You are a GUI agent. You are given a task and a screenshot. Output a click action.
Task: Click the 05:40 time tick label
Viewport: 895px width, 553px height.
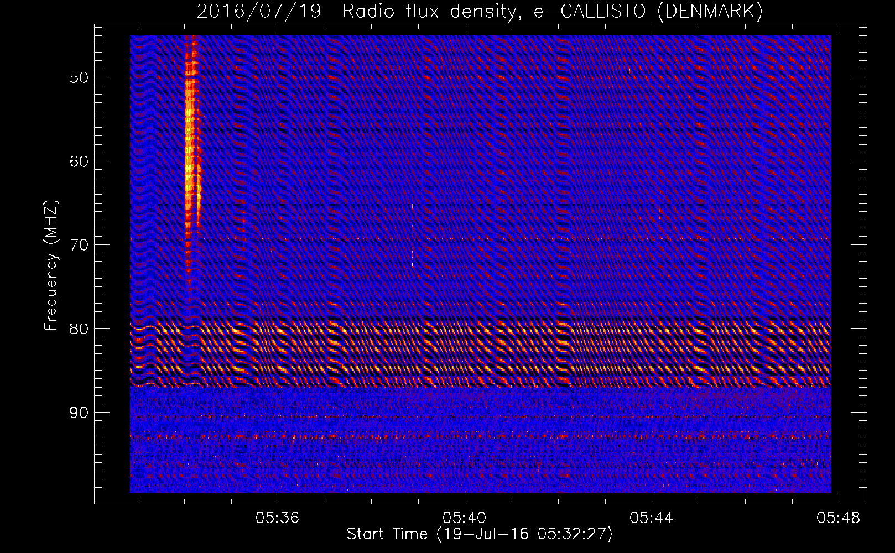point(465,518)
